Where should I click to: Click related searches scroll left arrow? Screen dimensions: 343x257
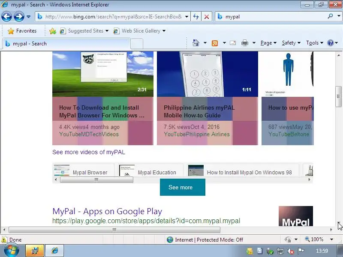tap(56, 179)
